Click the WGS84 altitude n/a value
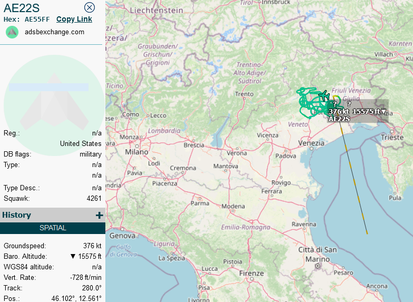 pos(97,267)
